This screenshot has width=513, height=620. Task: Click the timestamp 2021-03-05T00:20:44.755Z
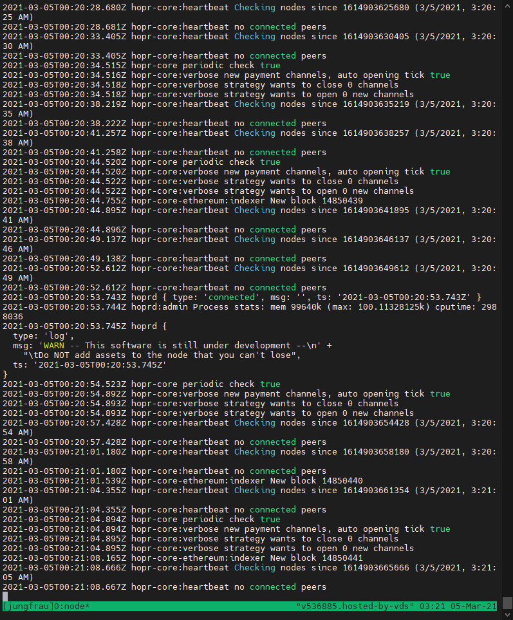(x=64, y=200)
